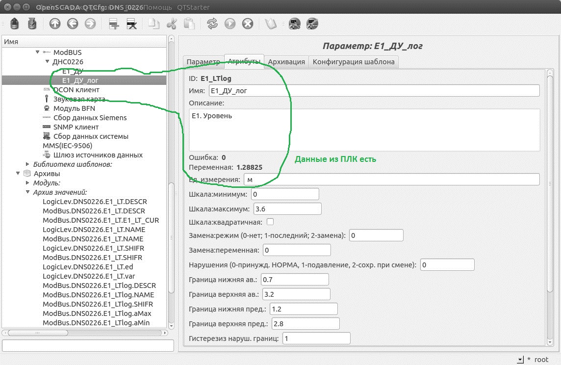The width and height of the screenshot is (561, 365).
Task: Toggle the Шкала:квадратичная checkbox
Action: point(270,222)
